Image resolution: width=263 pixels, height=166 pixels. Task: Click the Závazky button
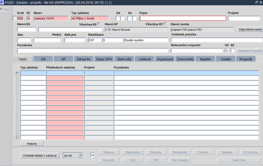(156, 152)
